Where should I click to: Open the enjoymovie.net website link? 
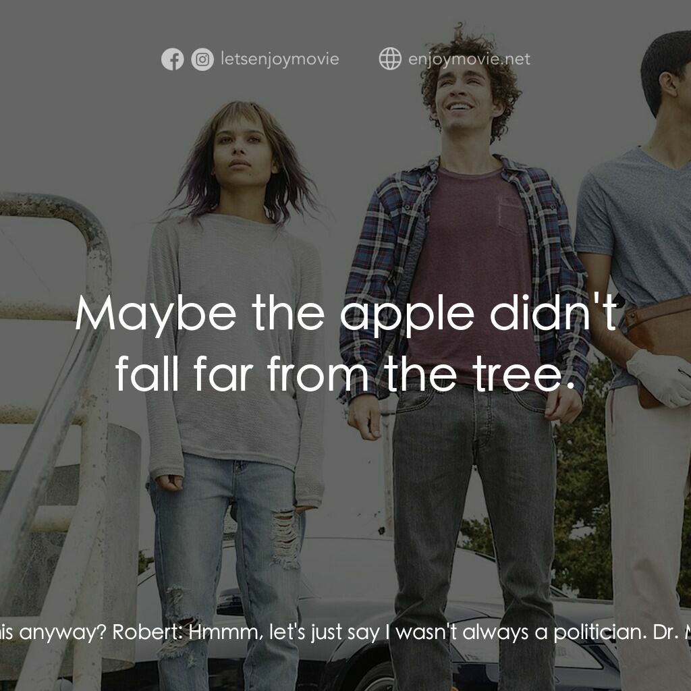(x=470, y=59)
